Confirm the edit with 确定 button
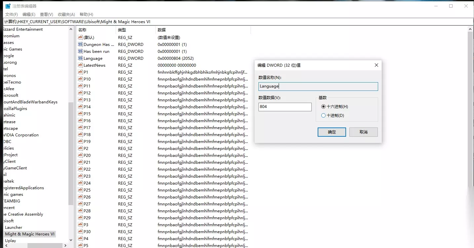 pyautogui.click(x=332, y=132)
